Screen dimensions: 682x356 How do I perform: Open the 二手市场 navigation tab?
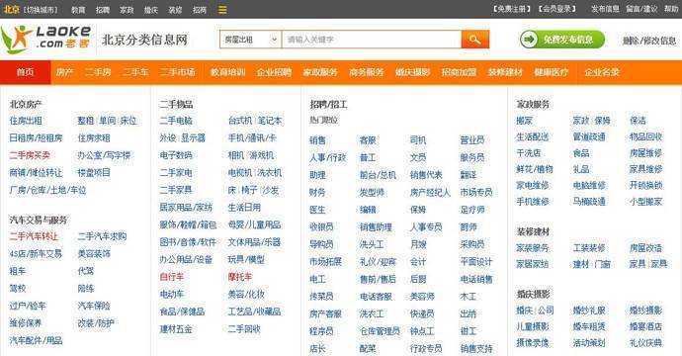178,72
